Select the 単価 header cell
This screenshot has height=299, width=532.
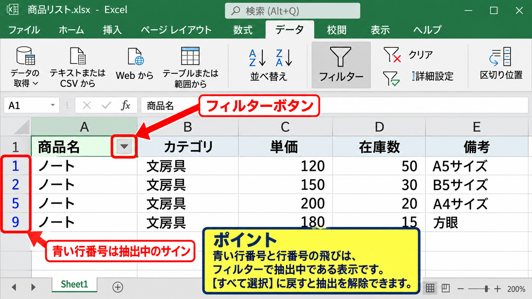pyautogui.click(x=285, y=147)
